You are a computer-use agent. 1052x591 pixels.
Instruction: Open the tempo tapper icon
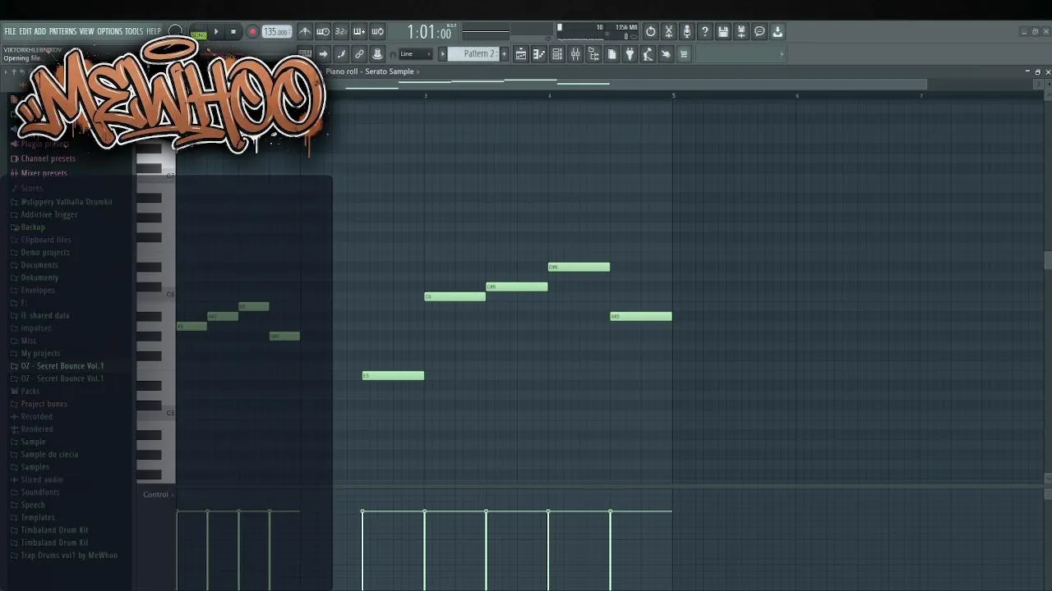648,54
